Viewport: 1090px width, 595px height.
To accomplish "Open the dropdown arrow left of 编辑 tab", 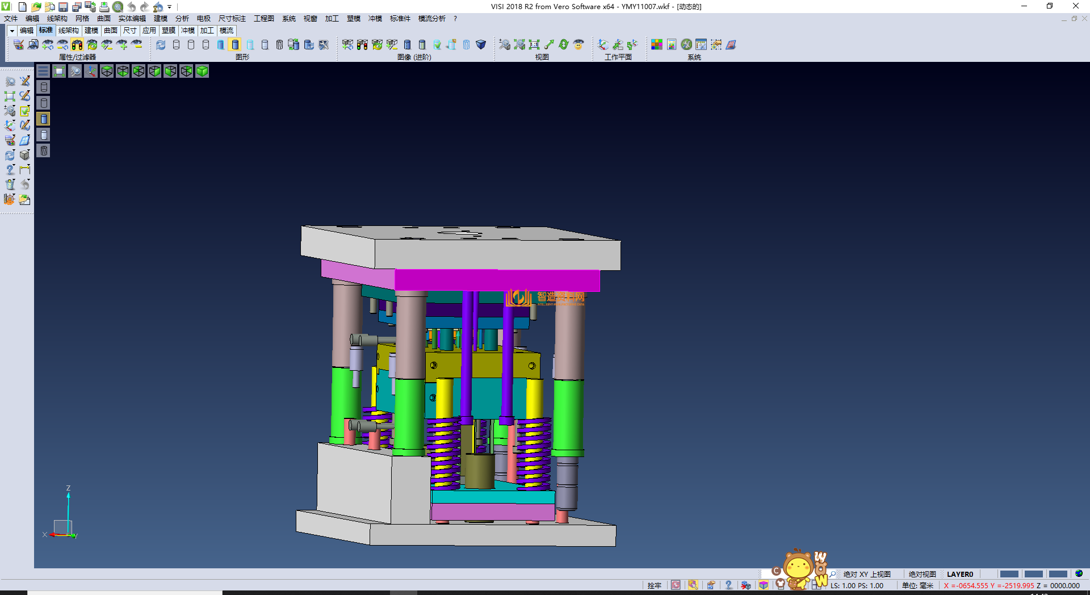I will tap(12, 31).
